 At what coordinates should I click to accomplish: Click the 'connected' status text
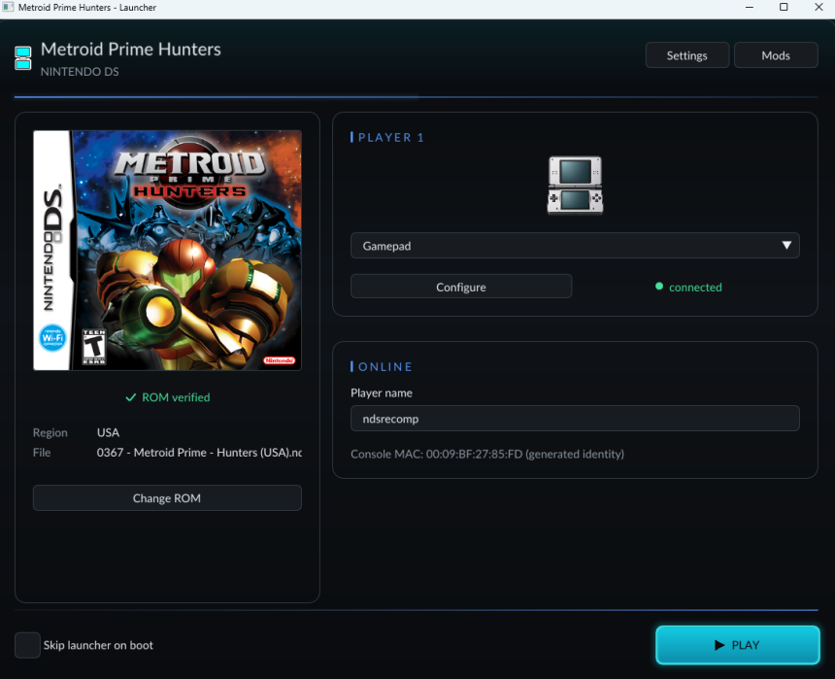695,288
